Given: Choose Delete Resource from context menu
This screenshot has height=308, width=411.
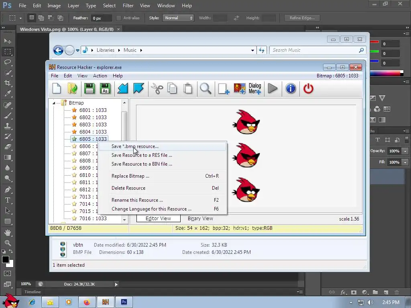Looking at the screenshot, I should click(x=162, y=188).
